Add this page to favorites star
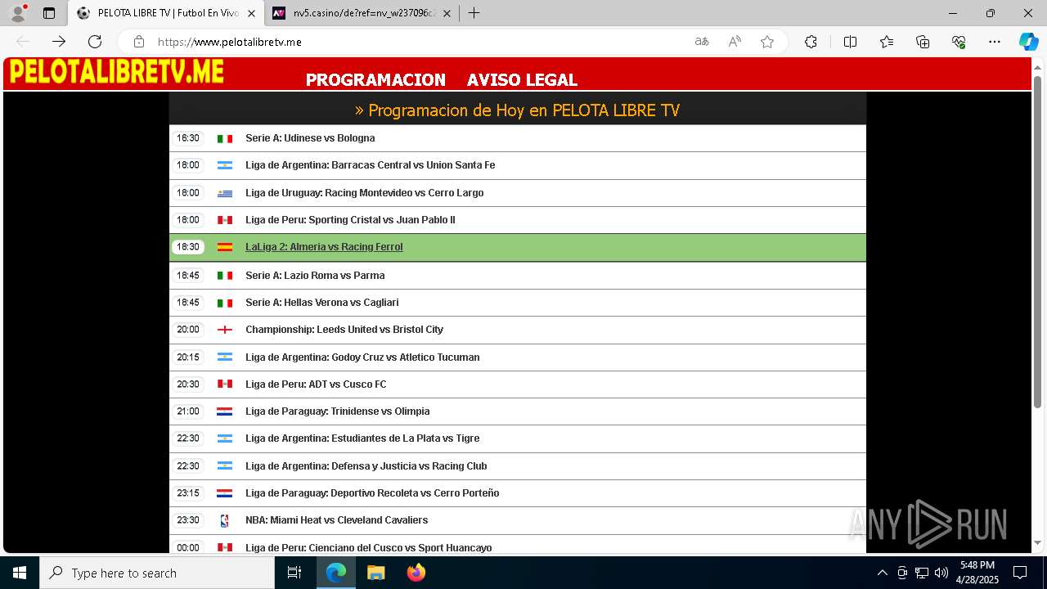1047x589 pixels. click(767, 42)
